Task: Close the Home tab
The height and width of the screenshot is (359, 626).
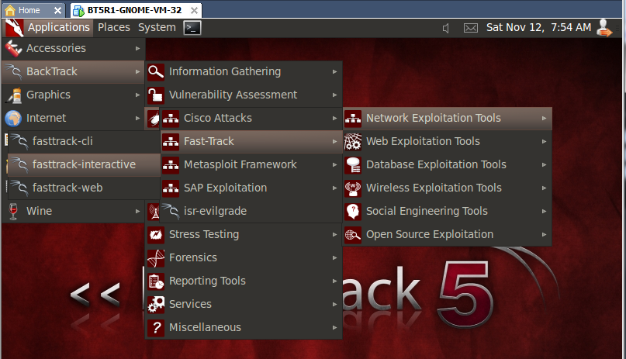Action: click(58, 10)
